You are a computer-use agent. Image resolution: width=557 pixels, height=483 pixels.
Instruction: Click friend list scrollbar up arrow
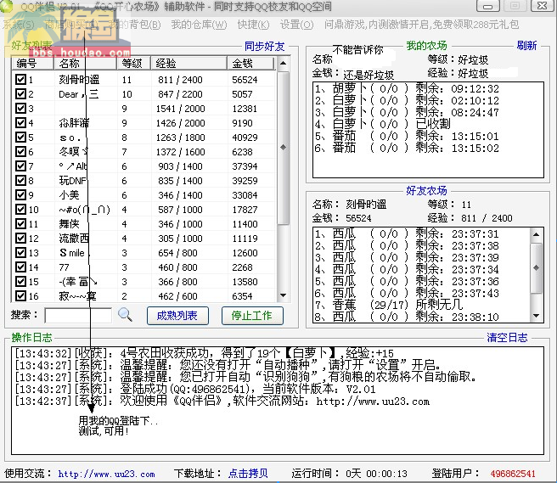283,63
